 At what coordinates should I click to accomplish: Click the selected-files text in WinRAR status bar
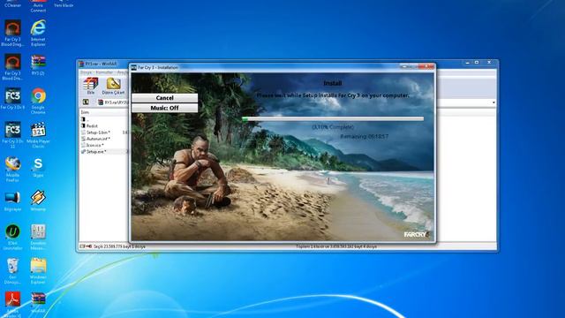click(x=119, y=246)
